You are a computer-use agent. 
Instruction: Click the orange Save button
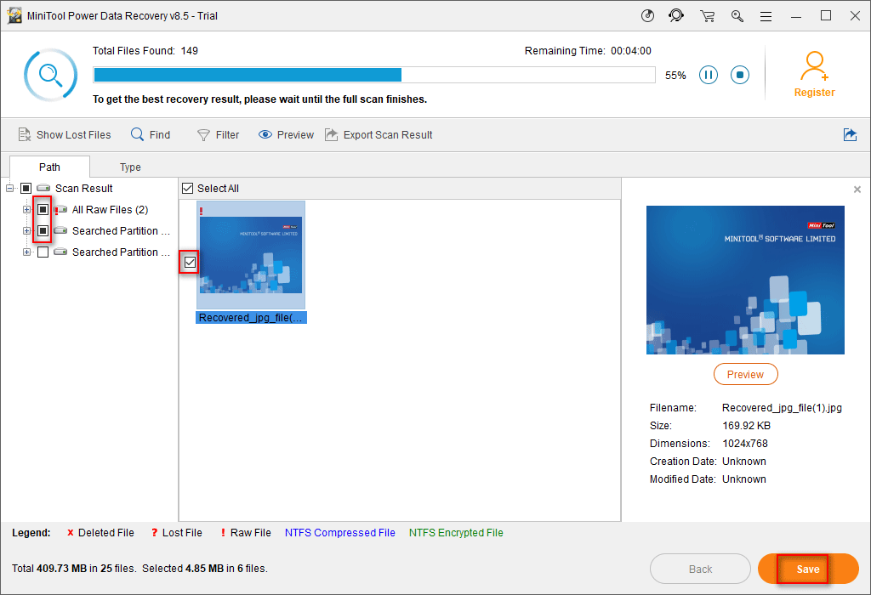[808, 569]
